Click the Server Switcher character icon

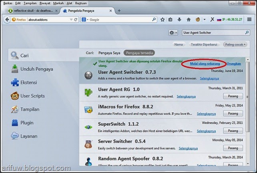[x=88, y=144]
